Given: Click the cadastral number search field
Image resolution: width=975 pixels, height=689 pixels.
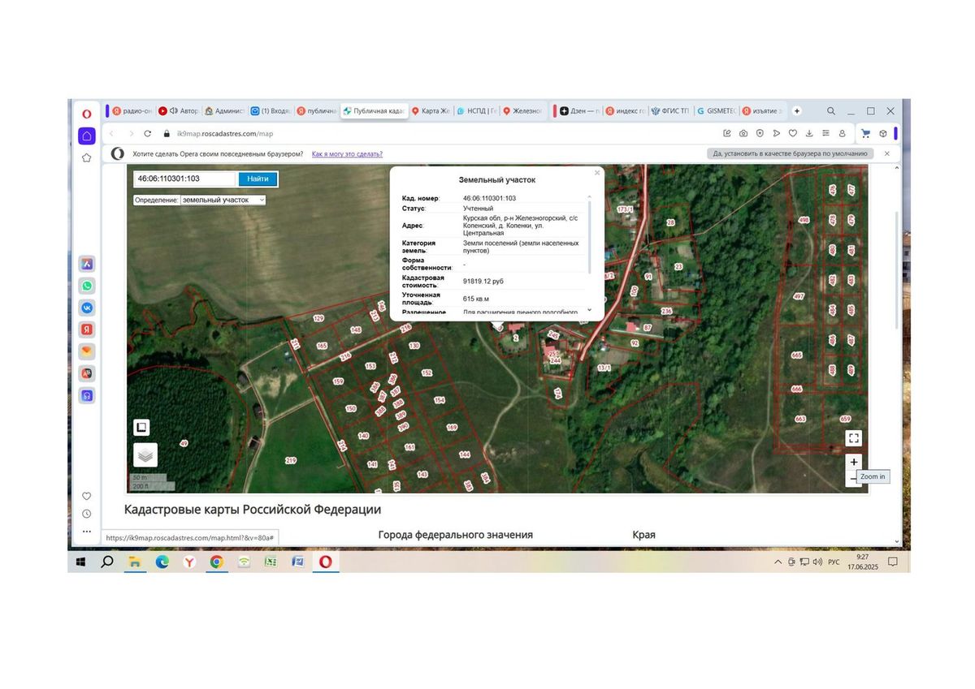Looking at the screenshot, I should pos(186,179).
